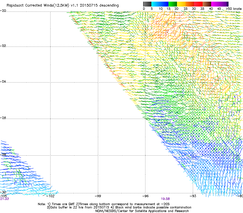Click the red 30–35 knots legend swatch

click(x=198, y=4)
